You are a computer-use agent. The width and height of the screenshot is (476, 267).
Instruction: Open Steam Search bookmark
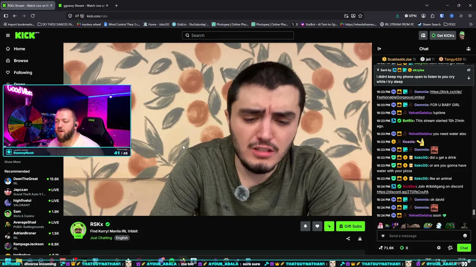[x=429, y=24]
